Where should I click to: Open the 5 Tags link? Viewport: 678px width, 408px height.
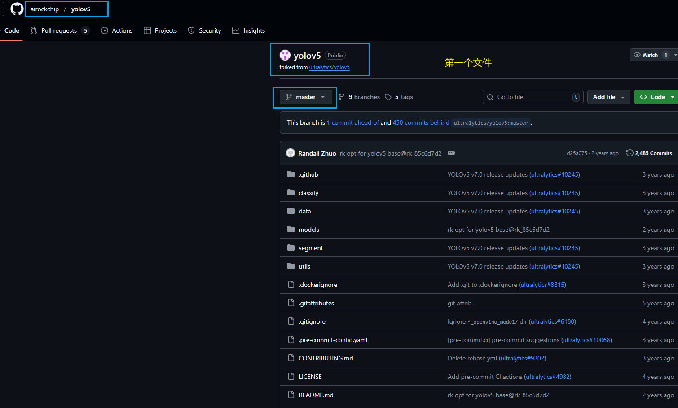tap(399, 97)
